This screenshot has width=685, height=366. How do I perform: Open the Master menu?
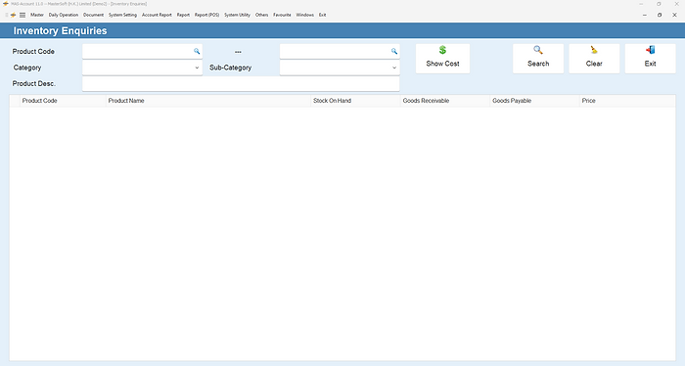coord(37,15)
